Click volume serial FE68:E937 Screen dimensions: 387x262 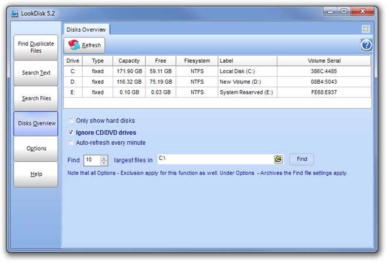(x=324, y=92)
